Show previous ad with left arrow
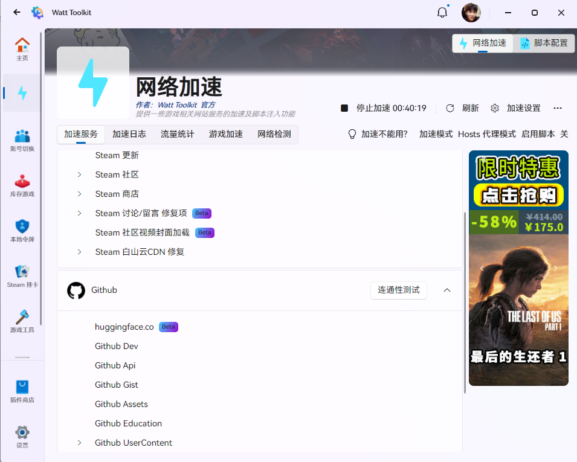Viewport: 577px width, 462px height. (482, 268)
